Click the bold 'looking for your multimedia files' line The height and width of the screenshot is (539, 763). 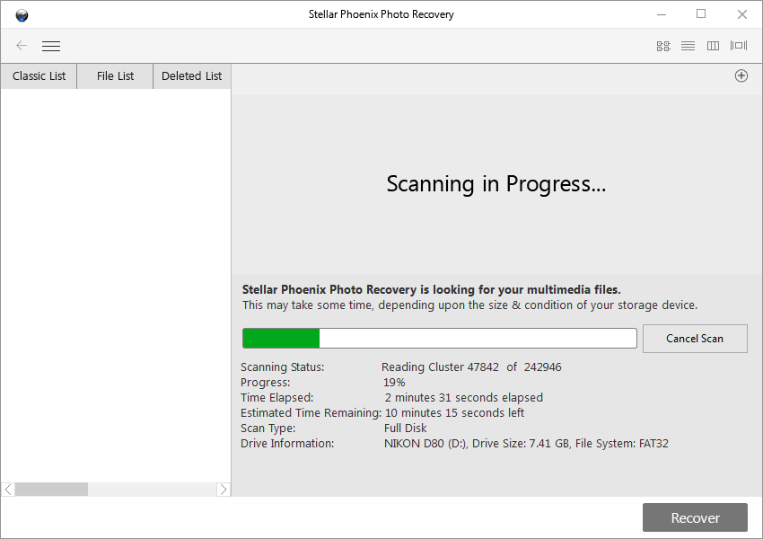click(x=432, y=289)
